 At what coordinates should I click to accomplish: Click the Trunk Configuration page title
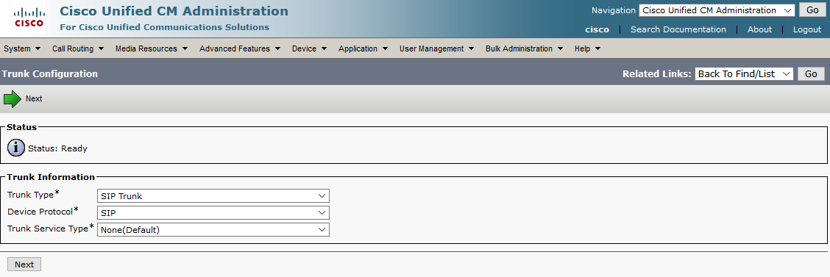pos(50,74)
